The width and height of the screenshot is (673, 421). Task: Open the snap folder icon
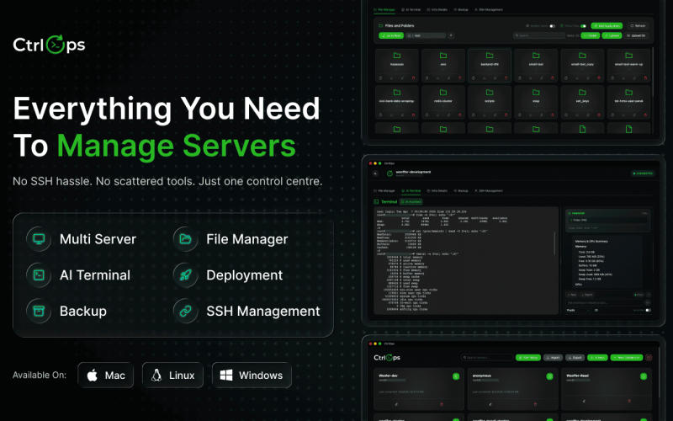536,93
